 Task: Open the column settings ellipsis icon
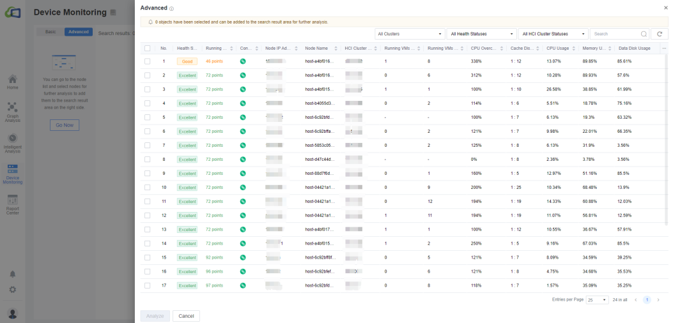coord(663,48)
